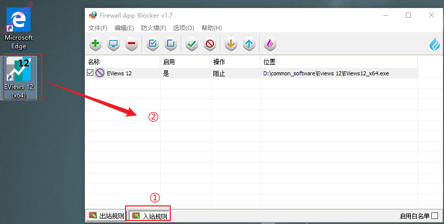The width and height of the screenshot is (444, 224).
Task: Open the 帮助(H) menu
Action: tap(211, 28)
